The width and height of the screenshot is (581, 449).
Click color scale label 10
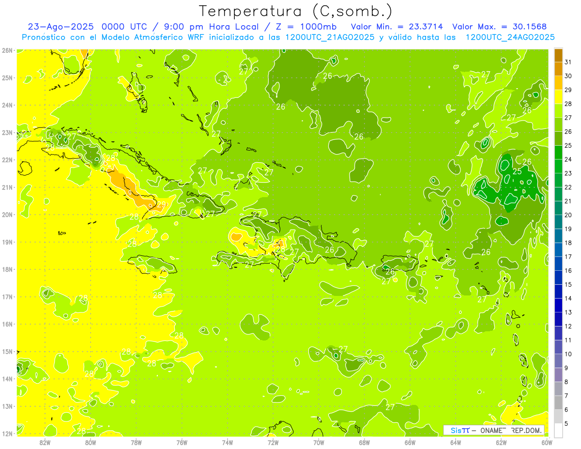(568, 354)
